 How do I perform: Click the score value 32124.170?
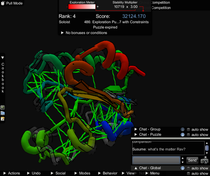(134, 16)
